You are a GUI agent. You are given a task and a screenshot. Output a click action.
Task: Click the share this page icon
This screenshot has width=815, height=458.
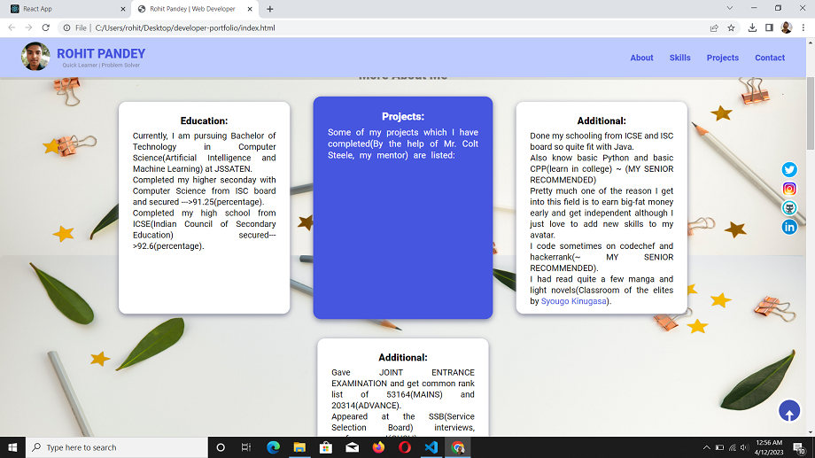714,27
